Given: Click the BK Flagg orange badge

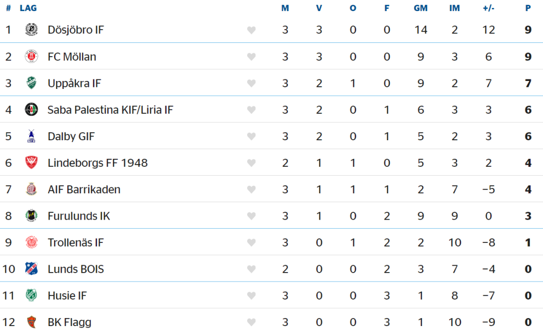Looking at the screenshot, I should (x=31, y=322).
